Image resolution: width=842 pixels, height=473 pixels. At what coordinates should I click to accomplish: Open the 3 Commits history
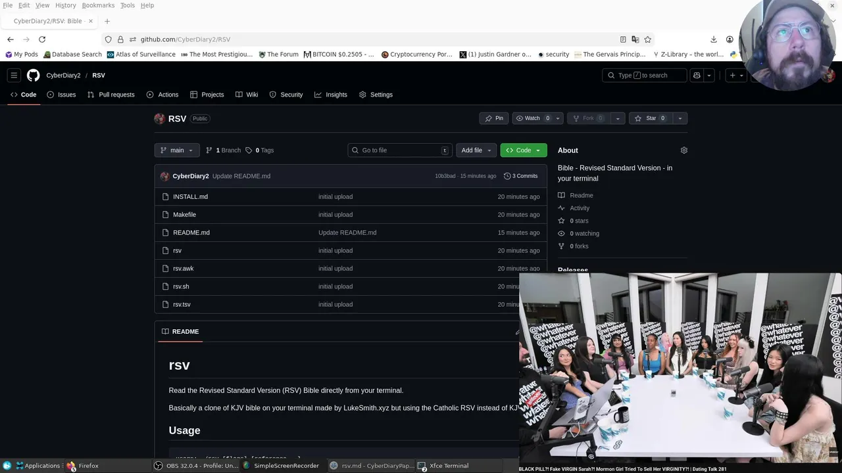pyautogui.click(x=521, y=176)
